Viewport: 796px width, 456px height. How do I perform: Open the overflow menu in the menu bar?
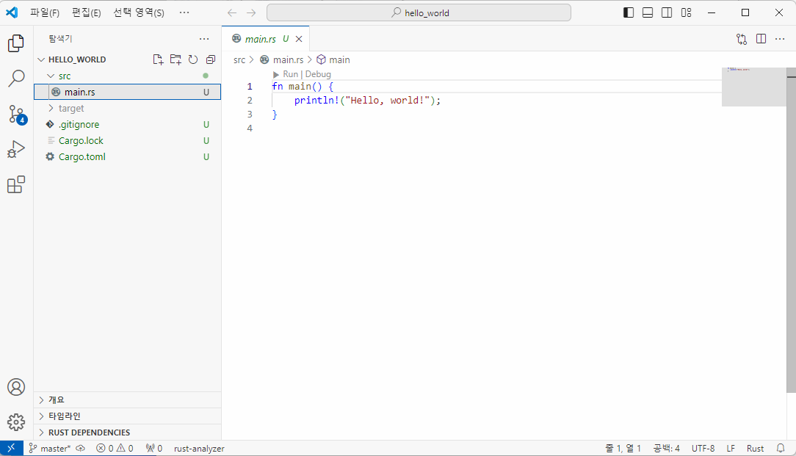(x=184, y=12)
